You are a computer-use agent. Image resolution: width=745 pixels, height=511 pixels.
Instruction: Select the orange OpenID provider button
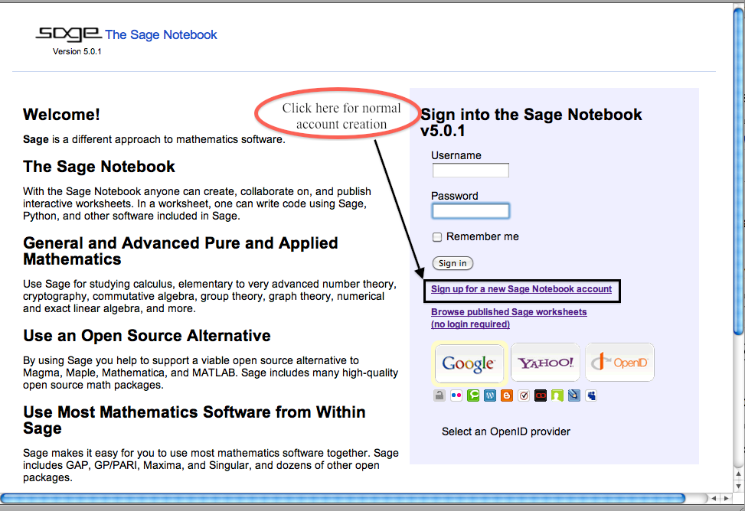click(619, 363)
